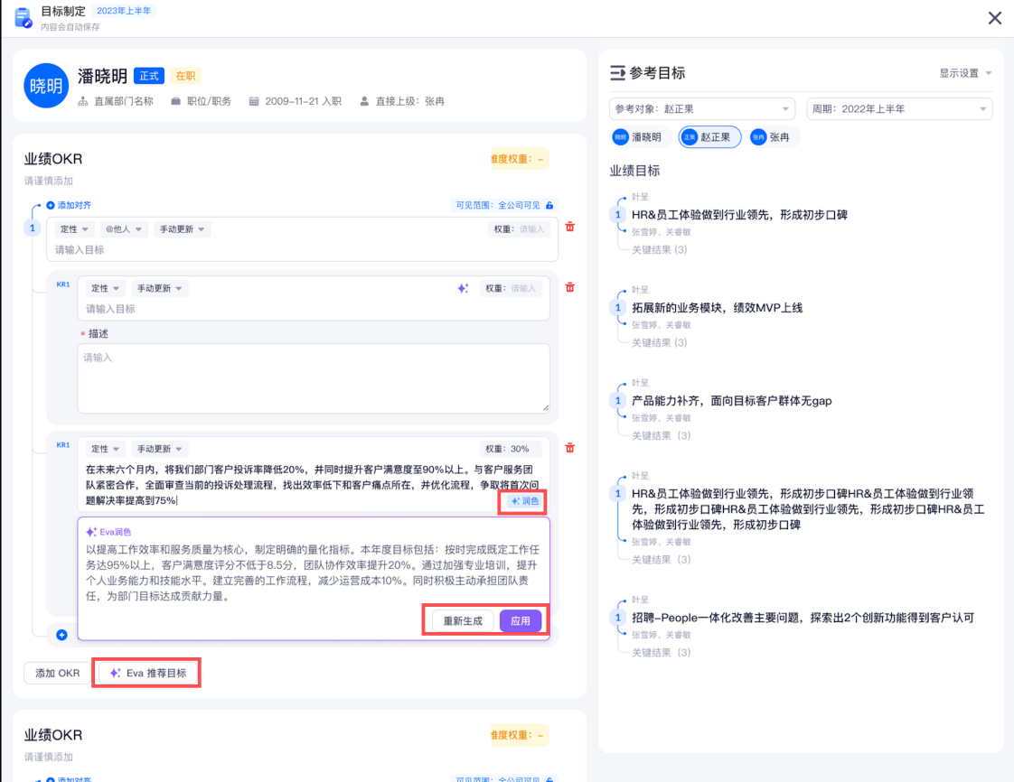
Task: Open the 定性 dropdown in the 30% KR1
Action: pos(105,449)
